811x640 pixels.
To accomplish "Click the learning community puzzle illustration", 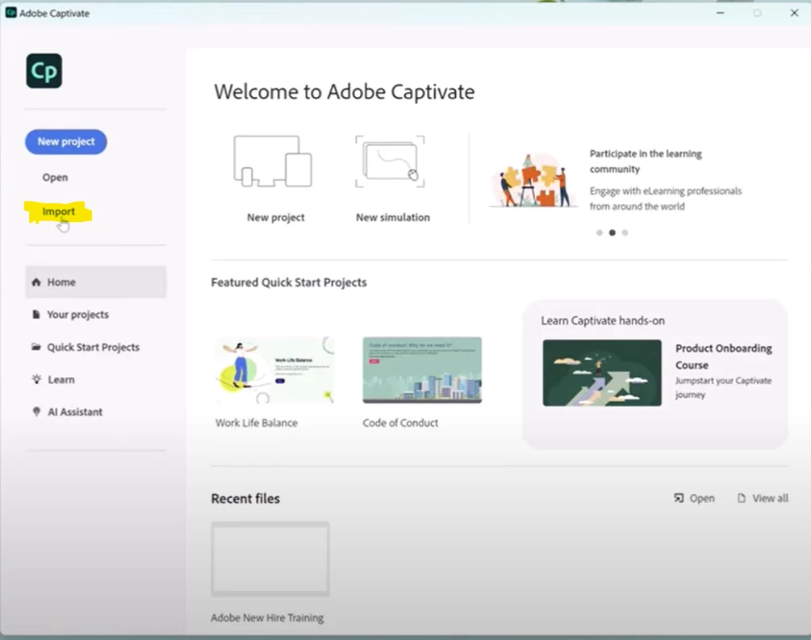I will pyautogui.click(x=533, y=180).
